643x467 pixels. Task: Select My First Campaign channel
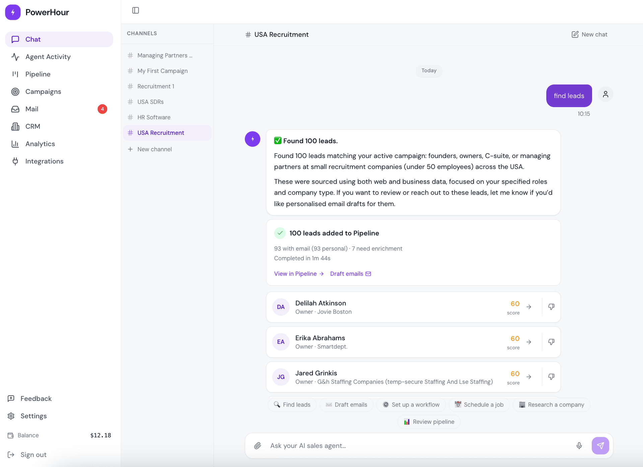click(167, 71)
